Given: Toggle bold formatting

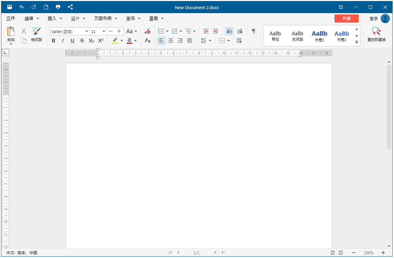Looking at the screenshot, I should (x=53, y=40).
